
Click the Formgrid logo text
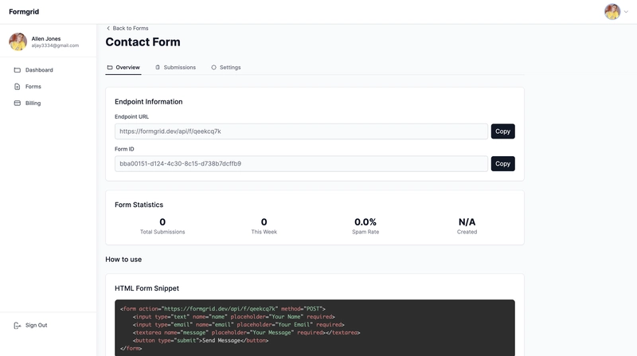pos(24,12)
